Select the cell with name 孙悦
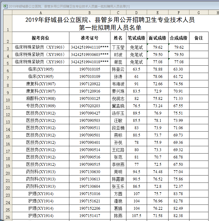The image size is (219, 221). click(118, 143)
